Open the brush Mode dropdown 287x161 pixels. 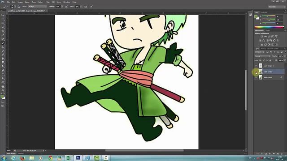(38, 7)
